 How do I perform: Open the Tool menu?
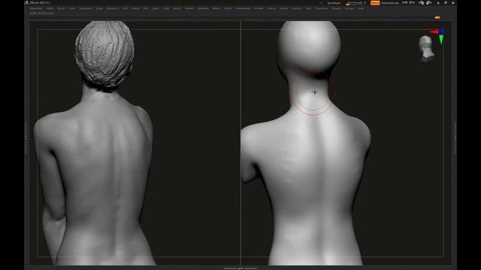[308, 8]
